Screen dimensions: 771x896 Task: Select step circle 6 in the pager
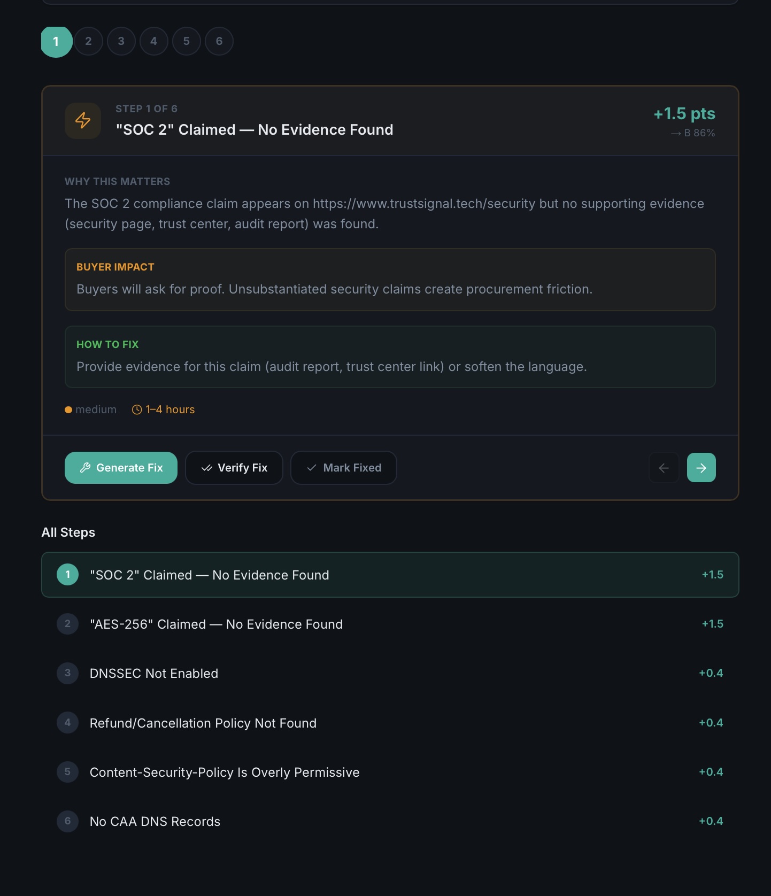(x=219, y=41)
